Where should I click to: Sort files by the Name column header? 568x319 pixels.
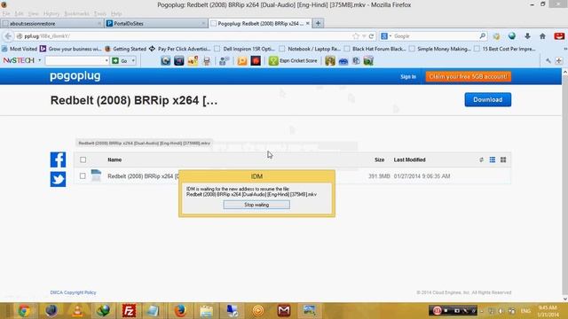tap(114, 159)
